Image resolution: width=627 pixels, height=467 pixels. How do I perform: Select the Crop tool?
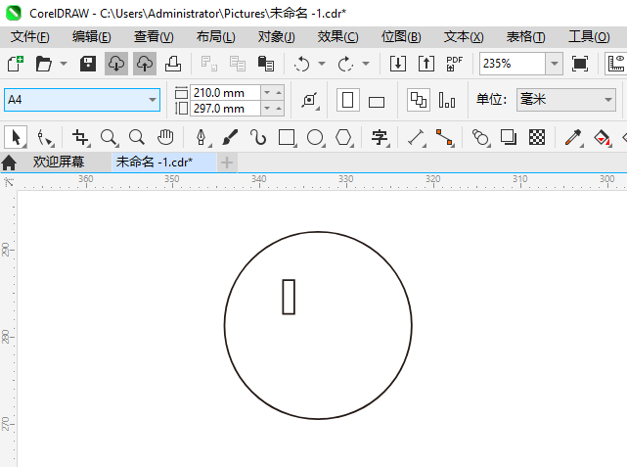[x=81, y=137]
